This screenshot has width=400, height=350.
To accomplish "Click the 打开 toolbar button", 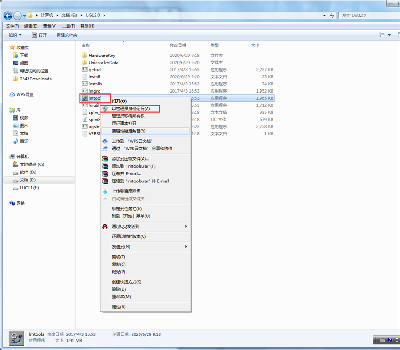I will (x=39, y=35).
